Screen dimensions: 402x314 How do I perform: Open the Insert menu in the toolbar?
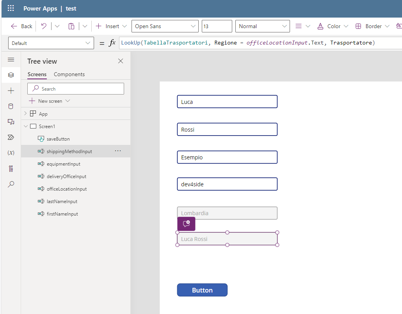click(x=111, y=26)
